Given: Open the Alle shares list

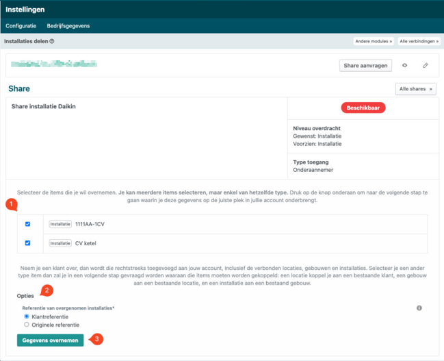Looking at the screenshot, I should pyautogui.click(x=415, y=89).
